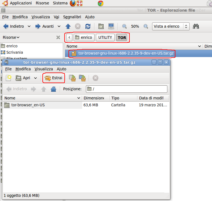Open File menu in archive manager

(8, 69)
